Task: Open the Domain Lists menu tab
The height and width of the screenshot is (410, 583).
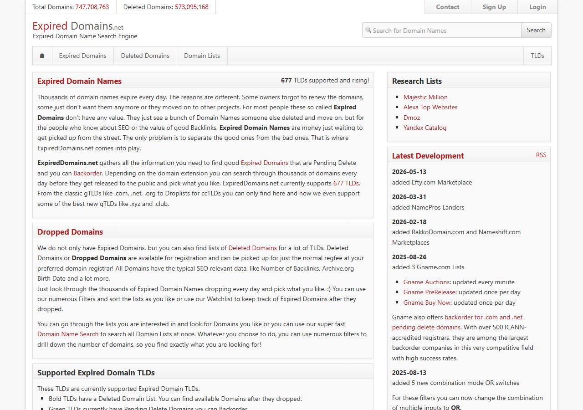Action: click(x=202, y=56)
